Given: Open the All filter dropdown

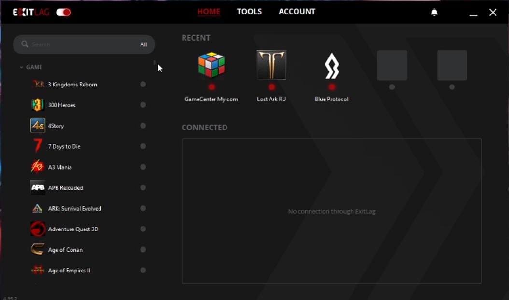Looking at the screenshot, I should click(143, 44).
